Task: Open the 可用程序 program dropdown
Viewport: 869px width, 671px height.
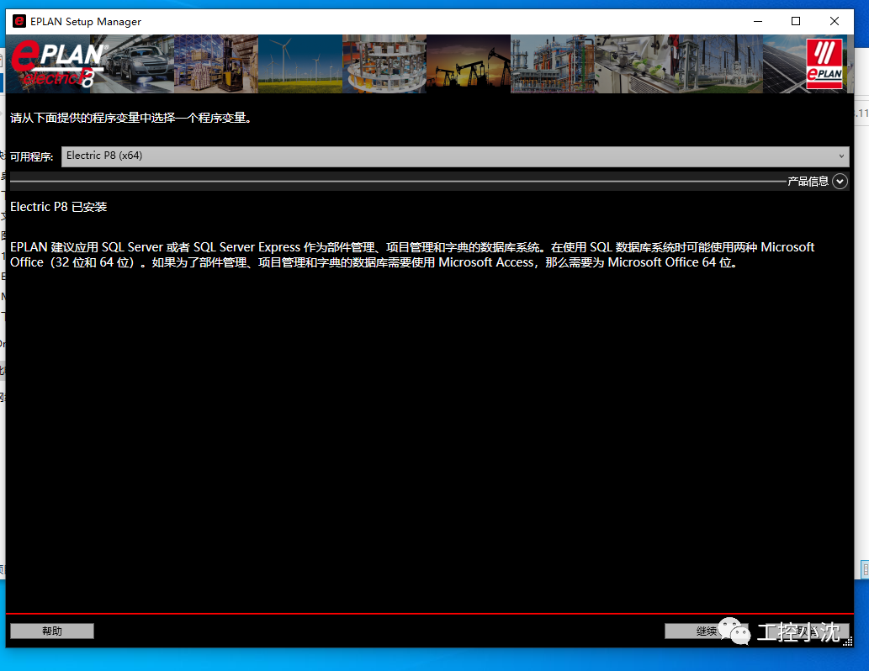Action: point(454,156)
